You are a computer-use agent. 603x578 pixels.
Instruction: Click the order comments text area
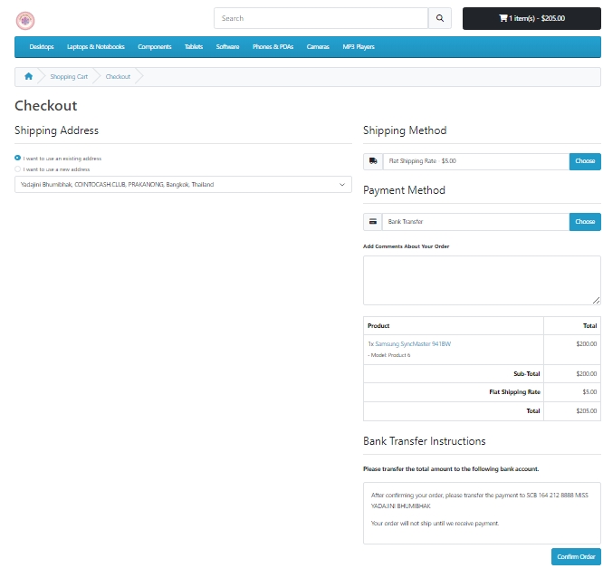point(482,280)
